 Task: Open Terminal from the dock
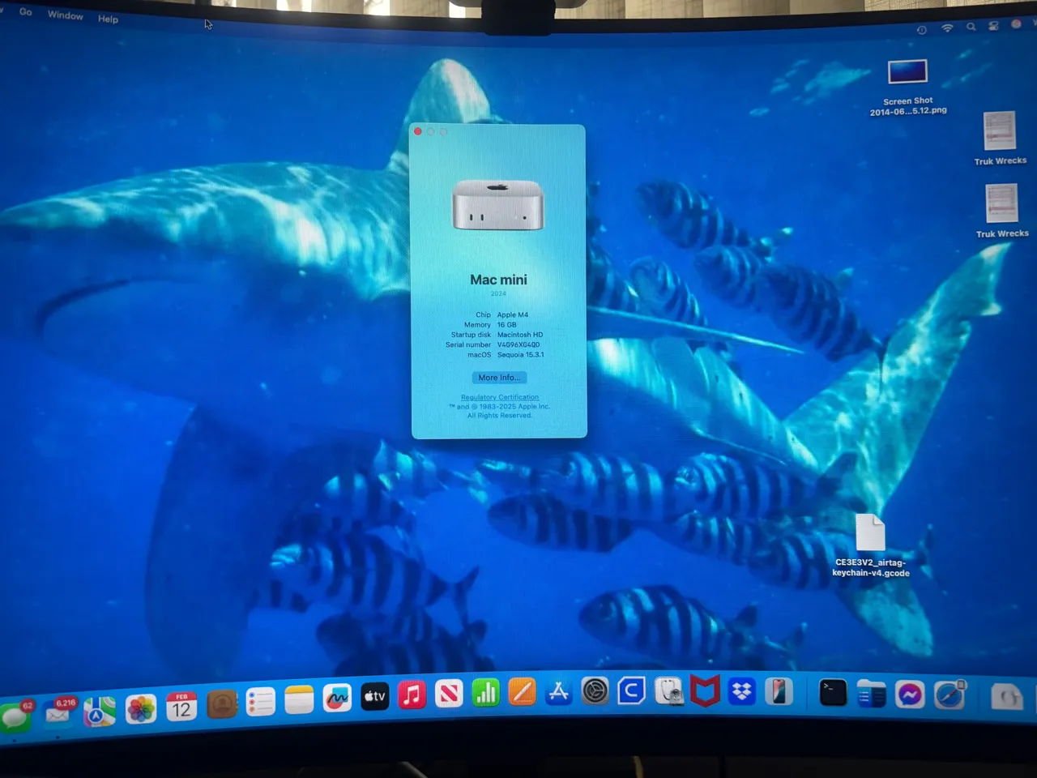[x=833, y=692]
